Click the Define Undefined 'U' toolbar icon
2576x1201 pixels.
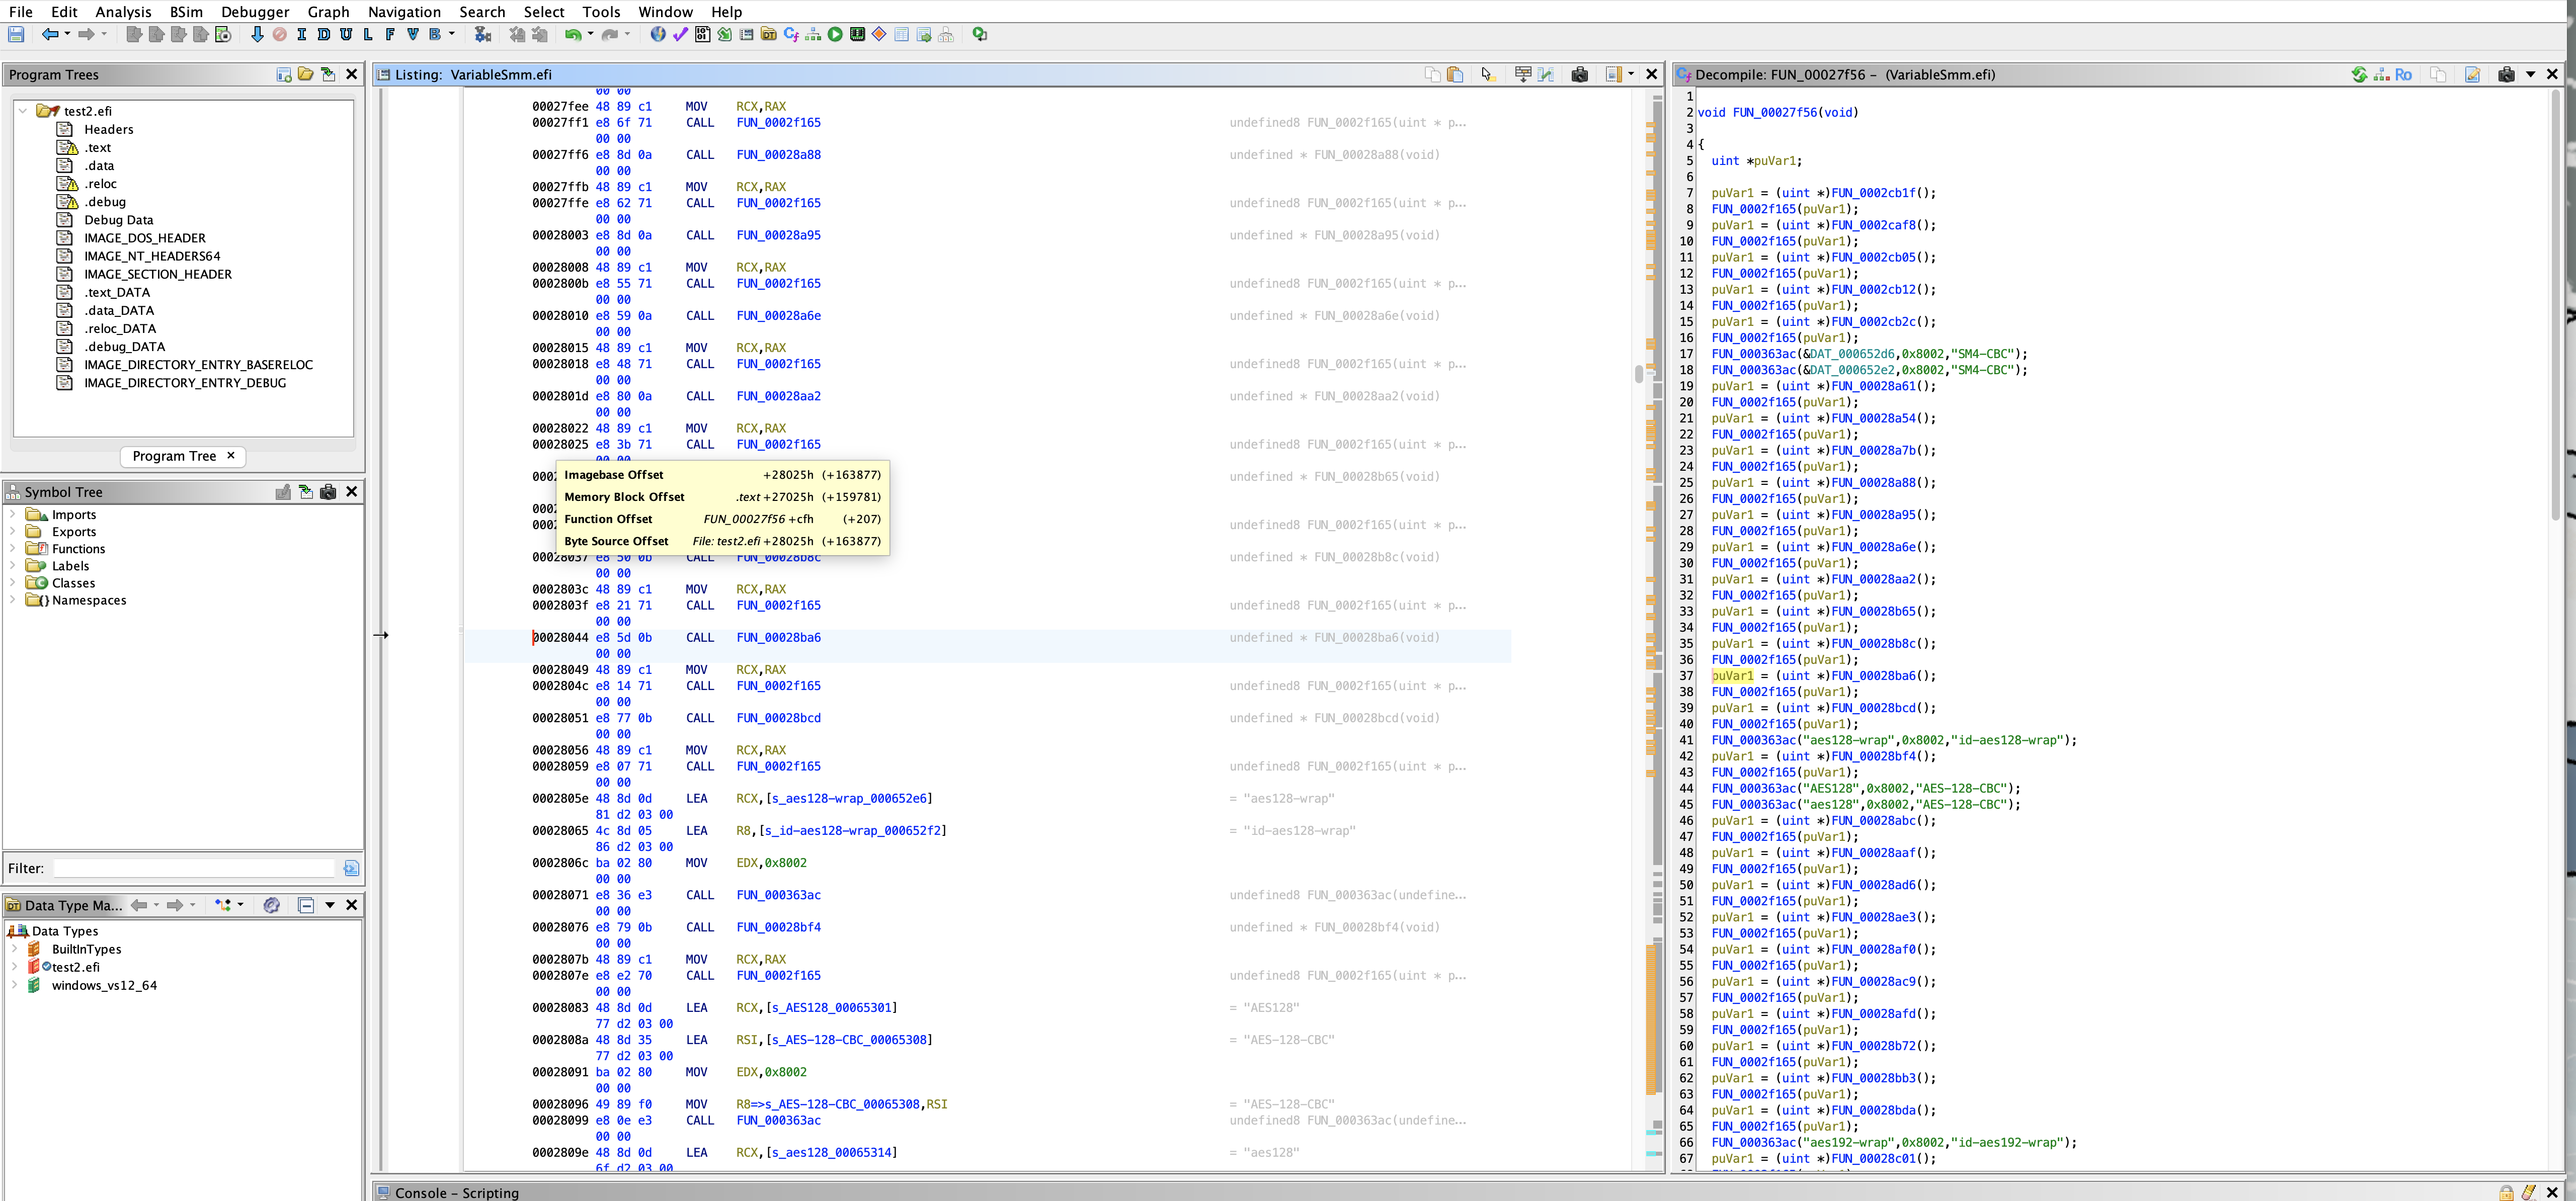click(345, 35)
